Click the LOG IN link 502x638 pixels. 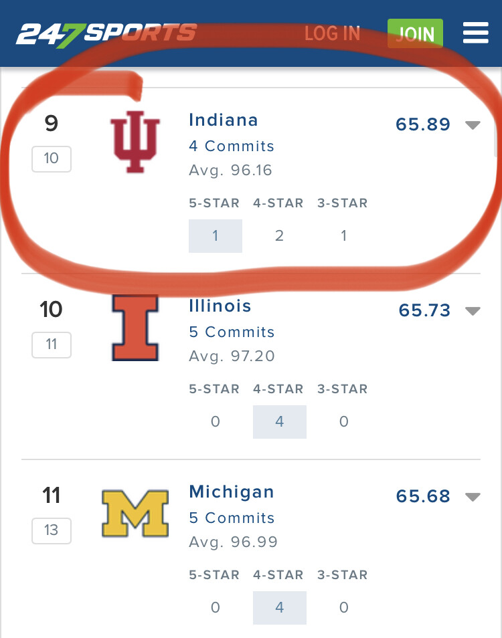click(x=332, y=33)
